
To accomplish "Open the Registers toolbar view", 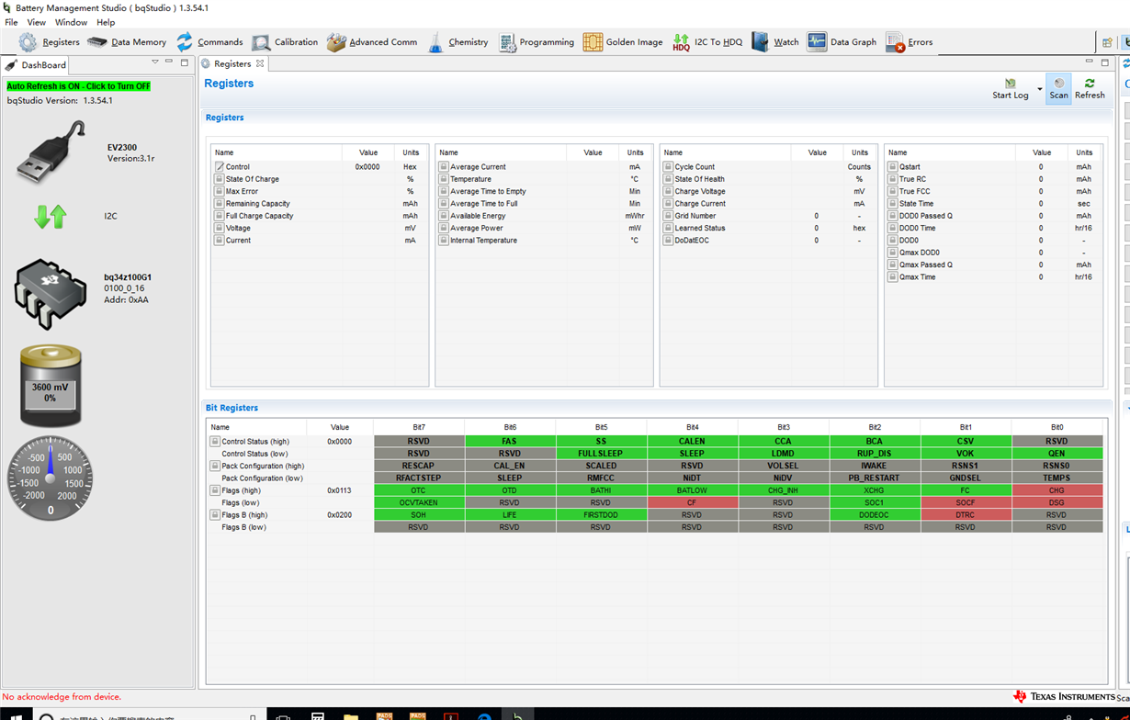I will click(x=50, y=42).
